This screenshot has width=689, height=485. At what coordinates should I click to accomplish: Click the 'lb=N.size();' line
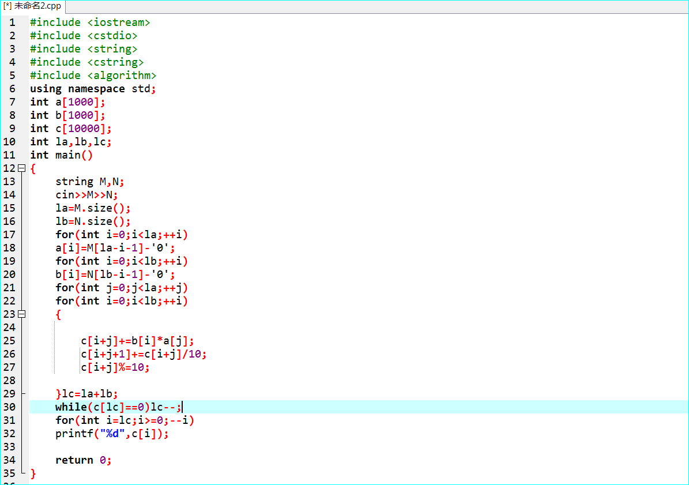[x=93, y=221]
